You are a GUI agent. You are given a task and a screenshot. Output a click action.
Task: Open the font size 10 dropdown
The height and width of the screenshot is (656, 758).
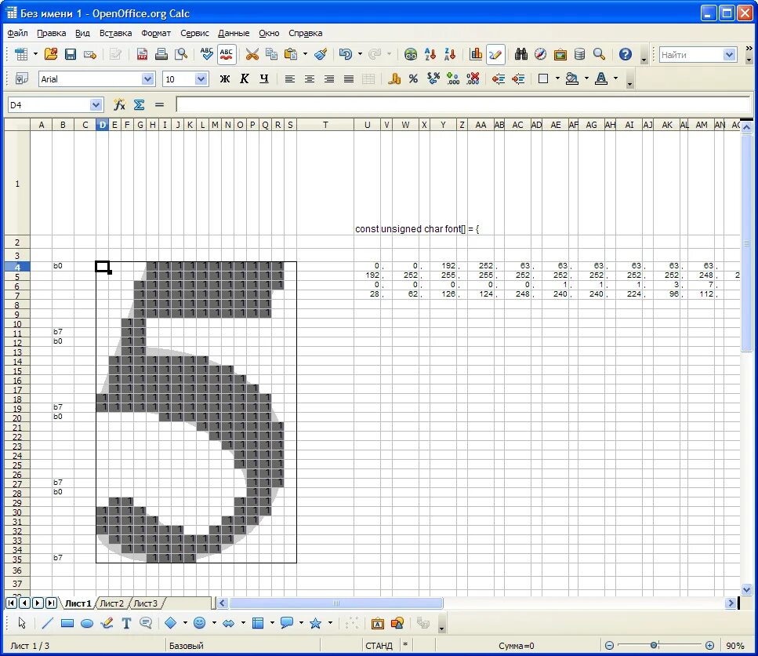(x=201, y=78)
